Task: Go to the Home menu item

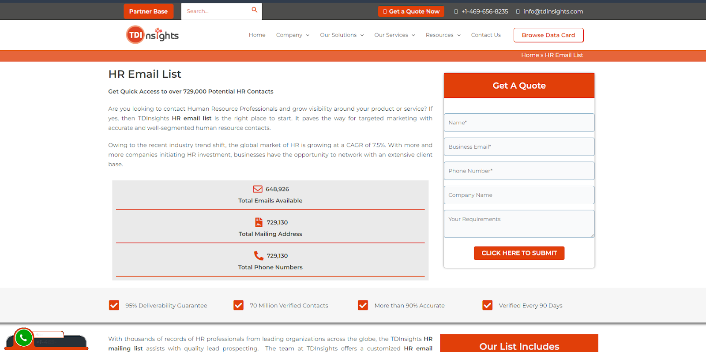Action: (x=257, y=35)
